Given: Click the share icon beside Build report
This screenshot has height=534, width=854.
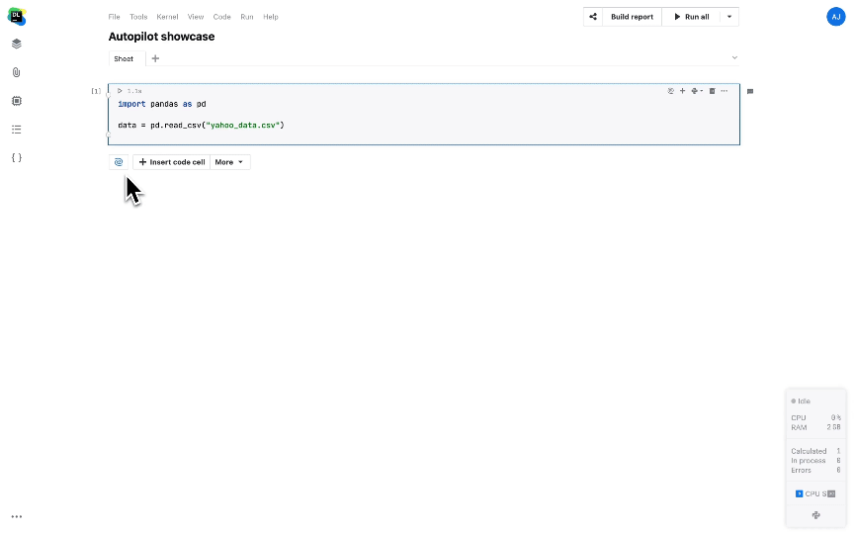Looking at the screenshot, I should click(593, 17).
